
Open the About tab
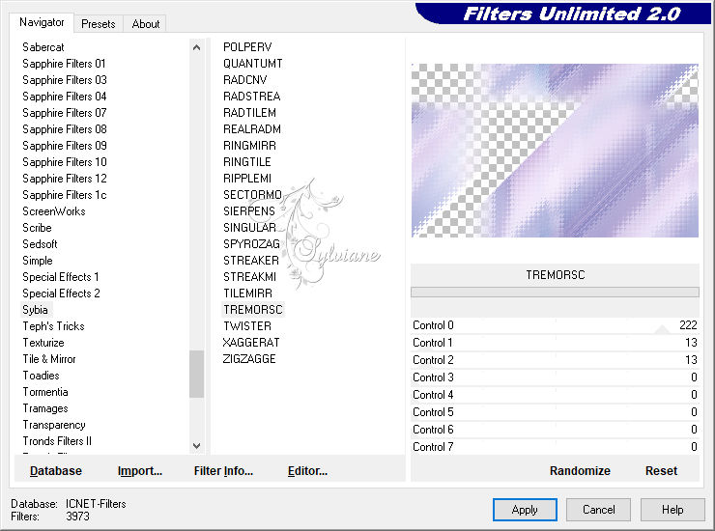pos(146,24)
